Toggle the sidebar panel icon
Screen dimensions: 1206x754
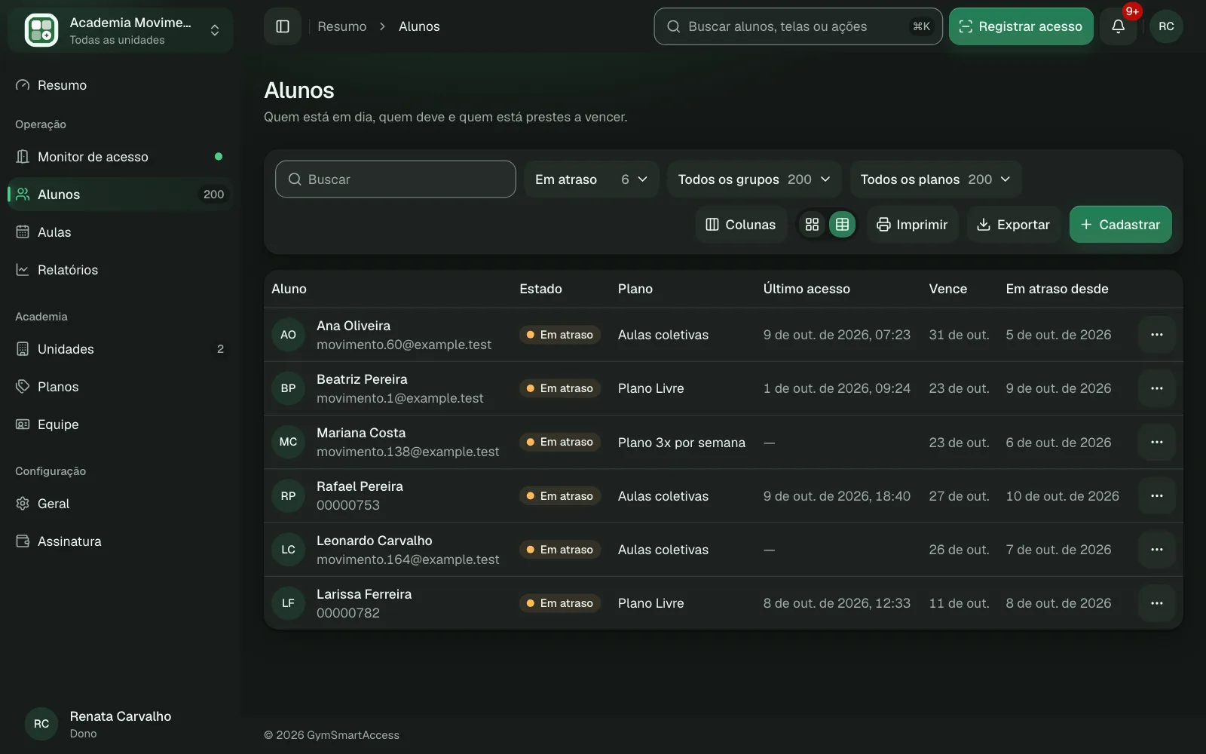(x=283, y=26)
